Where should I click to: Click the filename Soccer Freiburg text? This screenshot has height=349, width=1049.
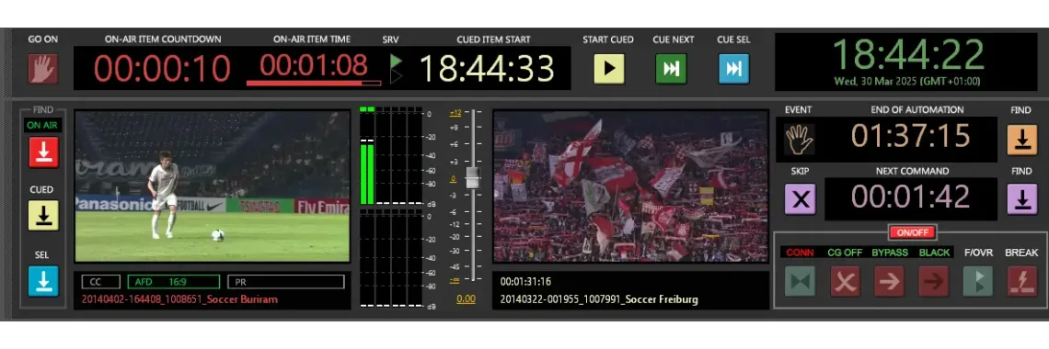point(599,299)
